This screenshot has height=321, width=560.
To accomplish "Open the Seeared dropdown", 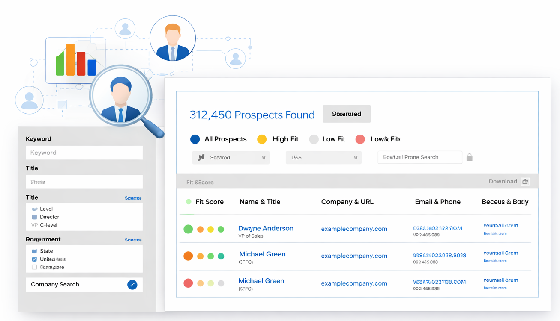I will [231, 158].
